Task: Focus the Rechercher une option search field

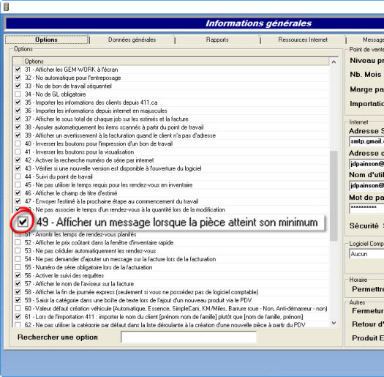Action: tap(189, 337)
